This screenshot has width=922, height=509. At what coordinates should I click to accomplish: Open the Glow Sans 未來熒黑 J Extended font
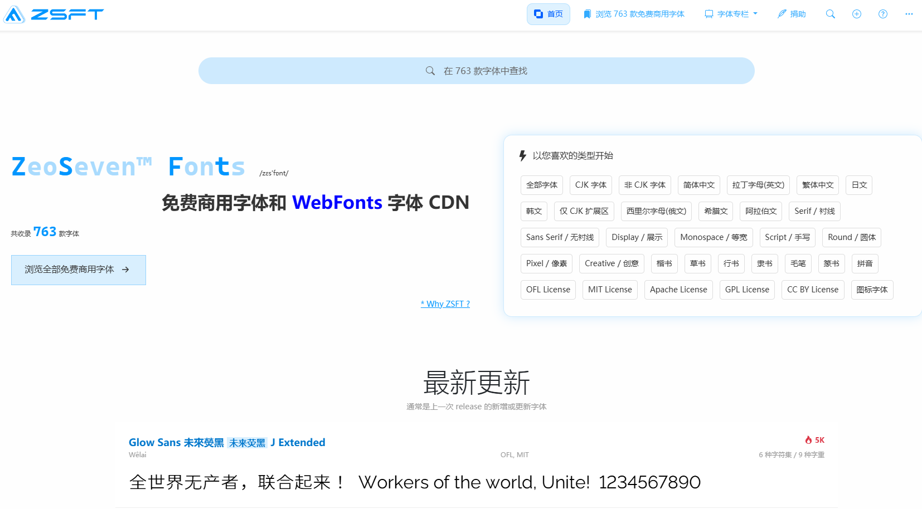click(227, 442)
